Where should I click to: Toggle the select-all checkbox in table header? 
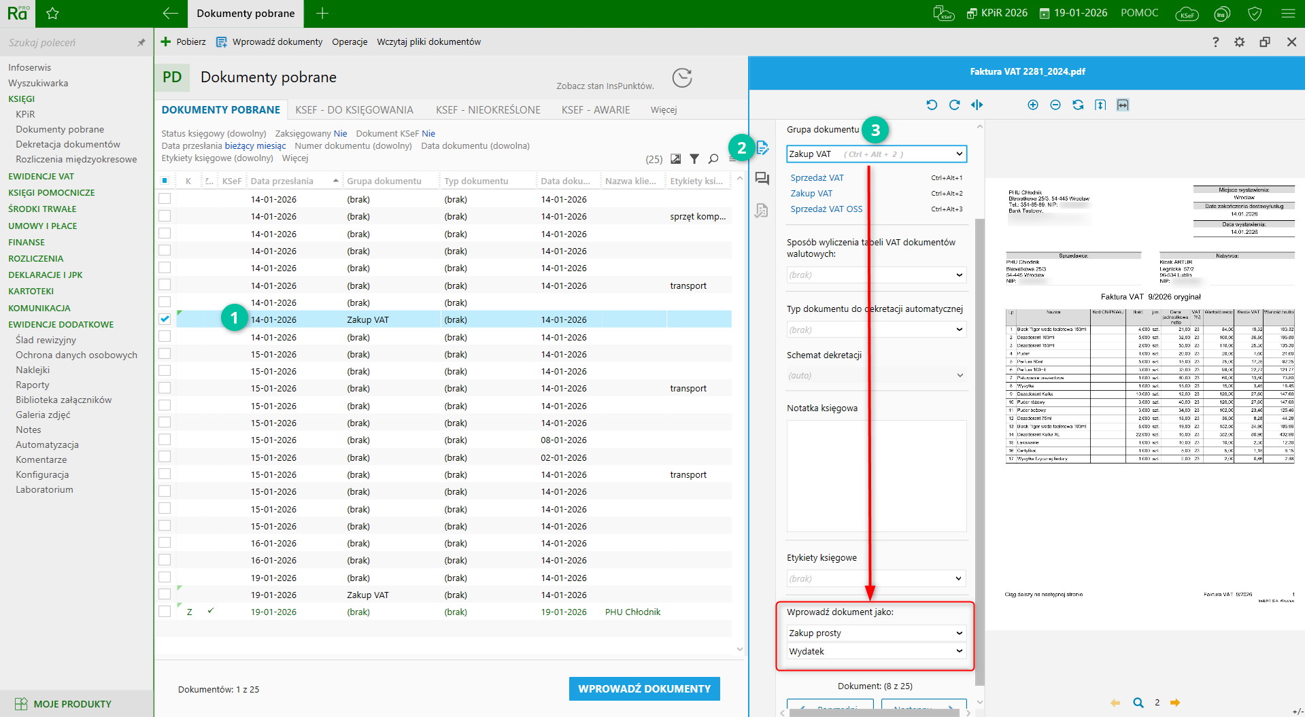[165, 181]
